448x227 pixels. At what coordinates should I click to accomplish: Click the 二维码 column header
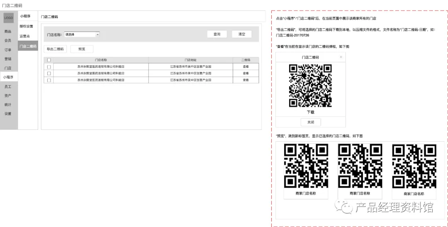pyautogui.click(x=246, y=60)
